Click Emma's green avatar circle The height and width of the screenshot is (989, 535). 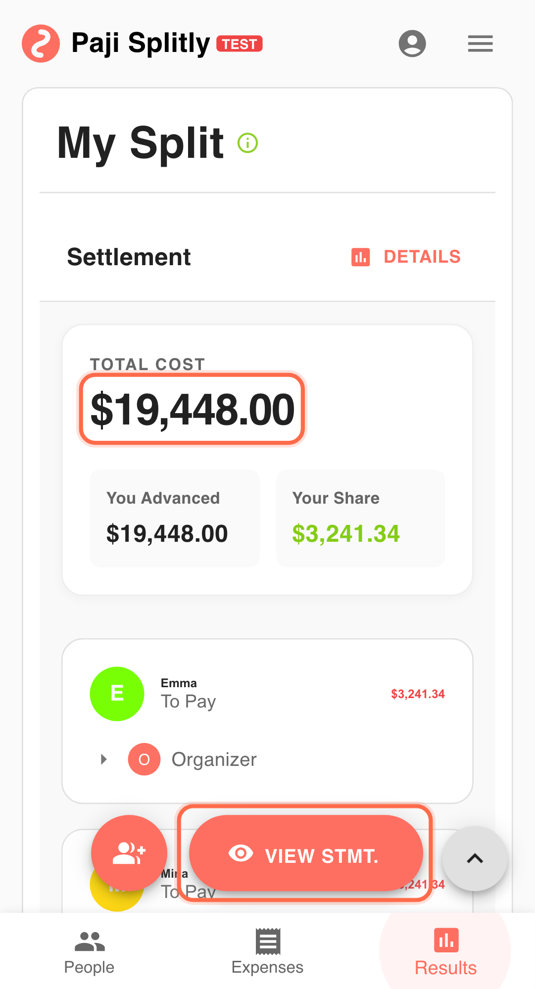coord(117,694)
